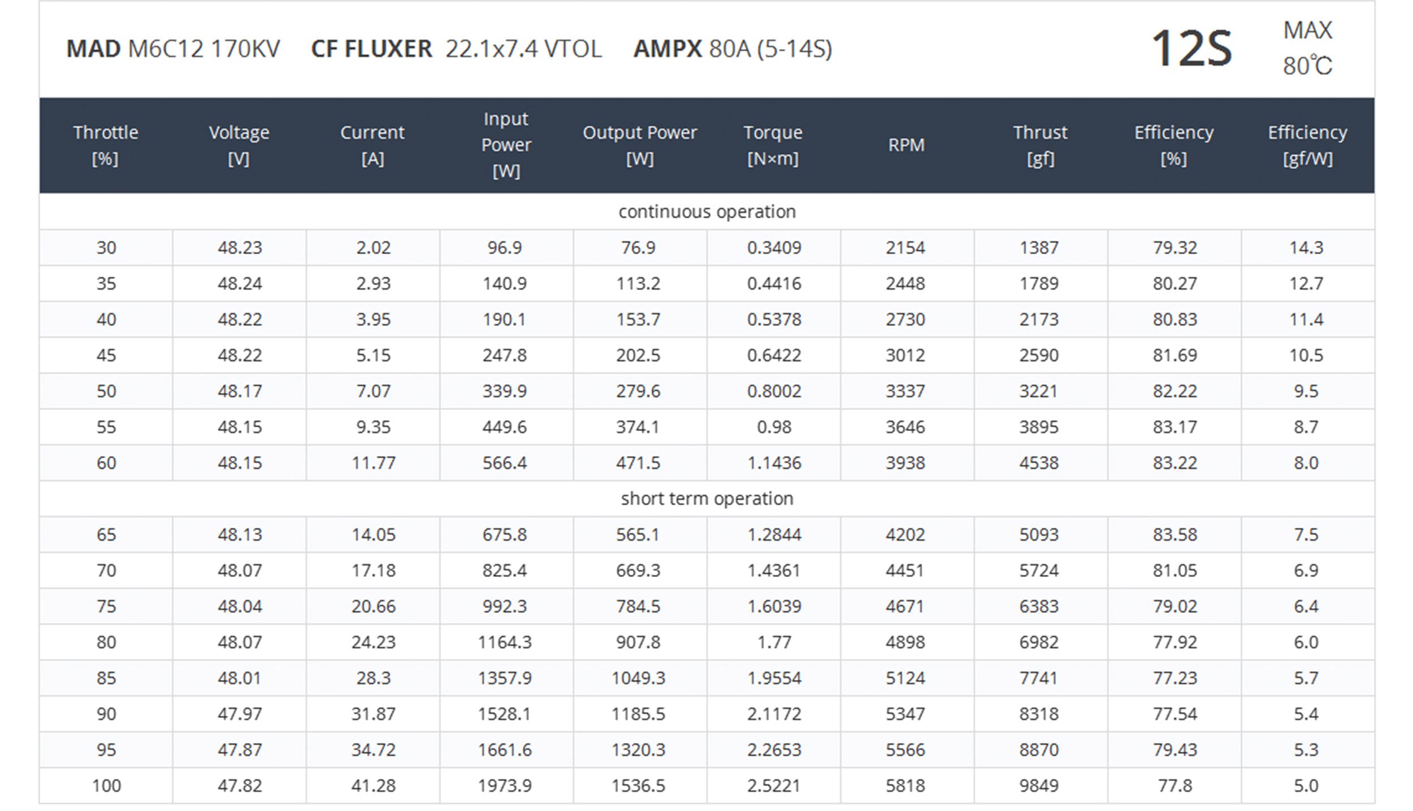Click the RPM column header
The width and height of the screenshot is (1413, 811).
tap(906, 145)
